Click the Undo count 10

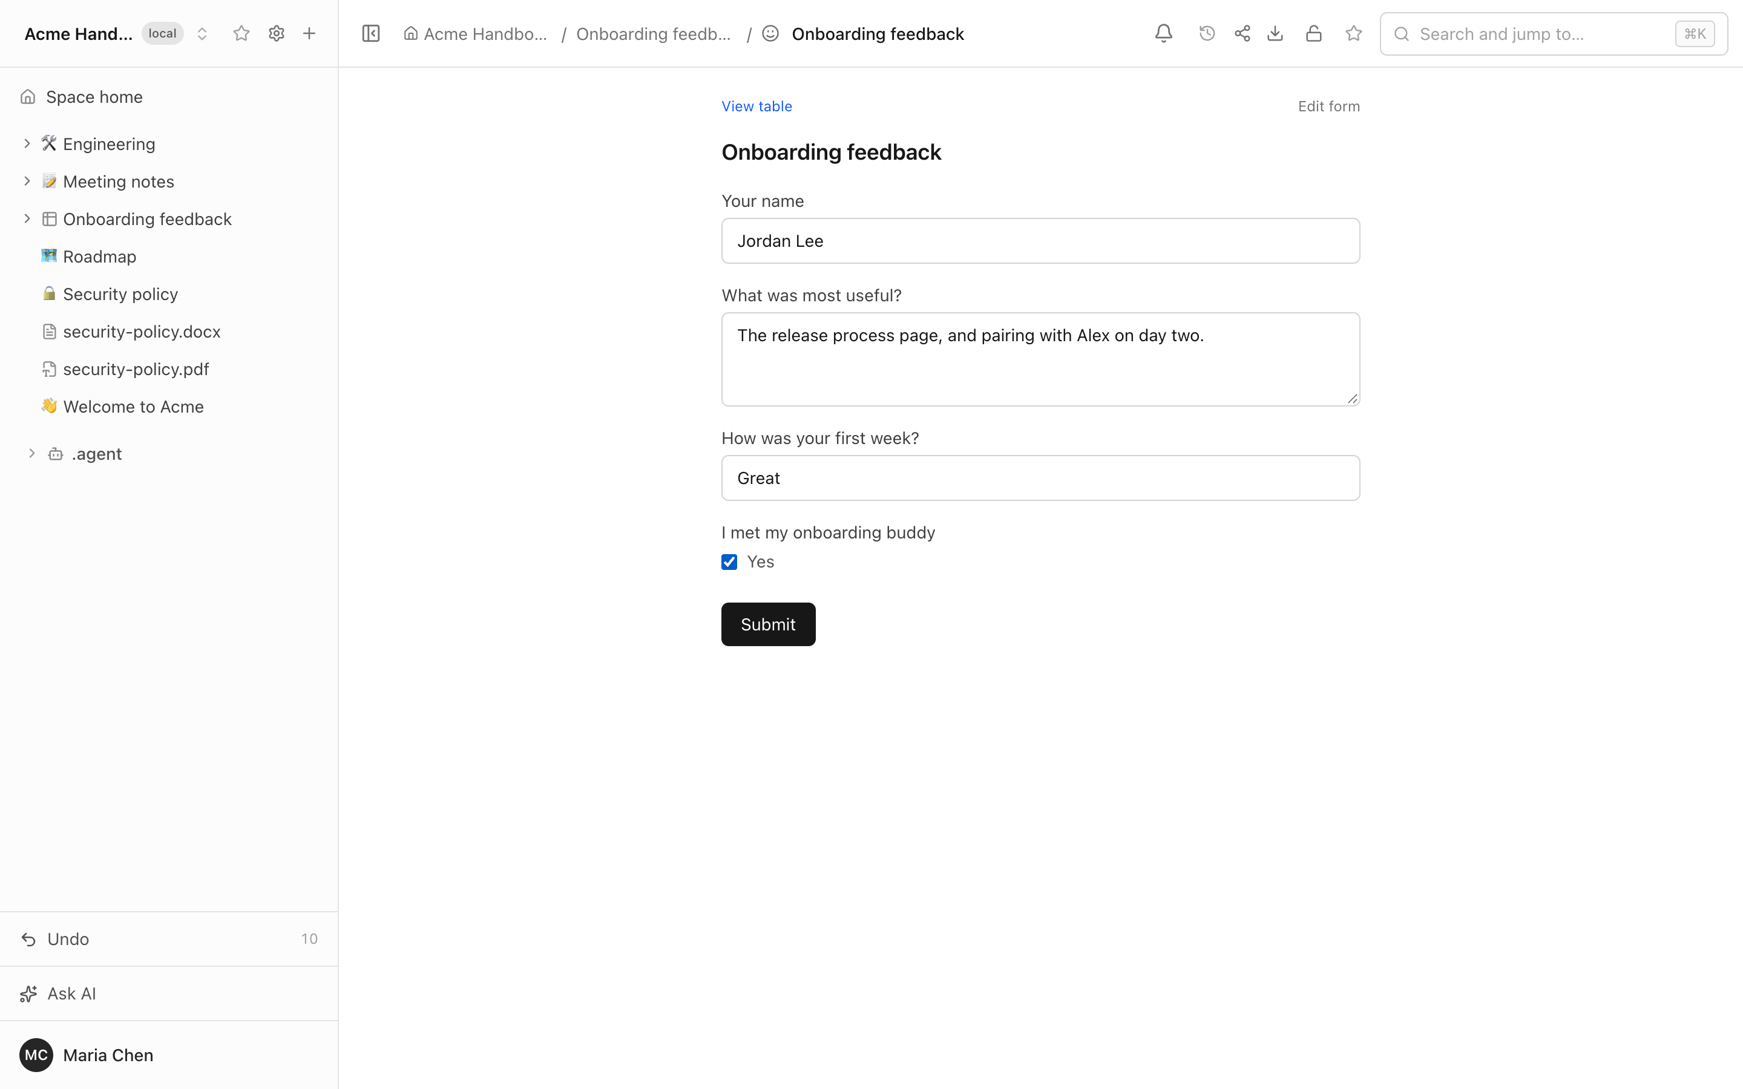(310, 939)
